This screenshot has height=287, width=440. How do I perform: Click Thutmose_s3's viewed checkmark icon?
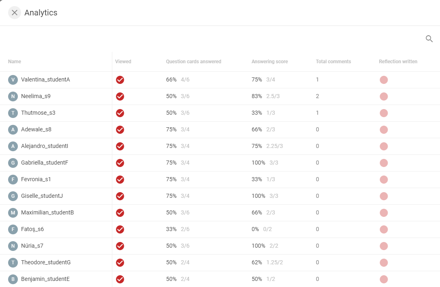120,113
